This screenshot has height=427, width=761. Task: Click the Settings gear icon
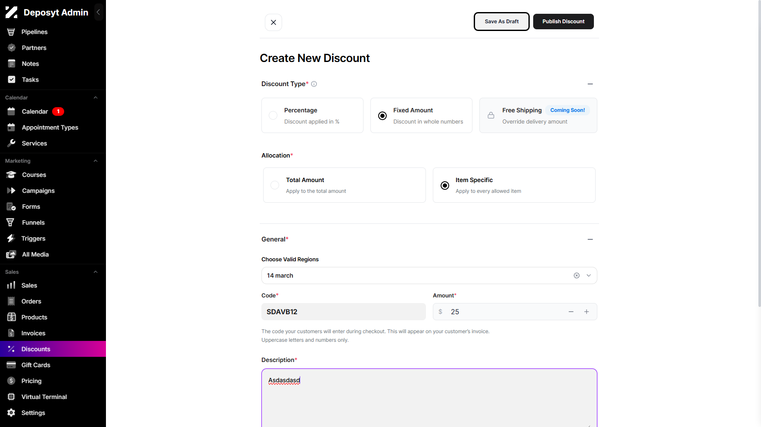pyautogui.click(x=12, y=413)
